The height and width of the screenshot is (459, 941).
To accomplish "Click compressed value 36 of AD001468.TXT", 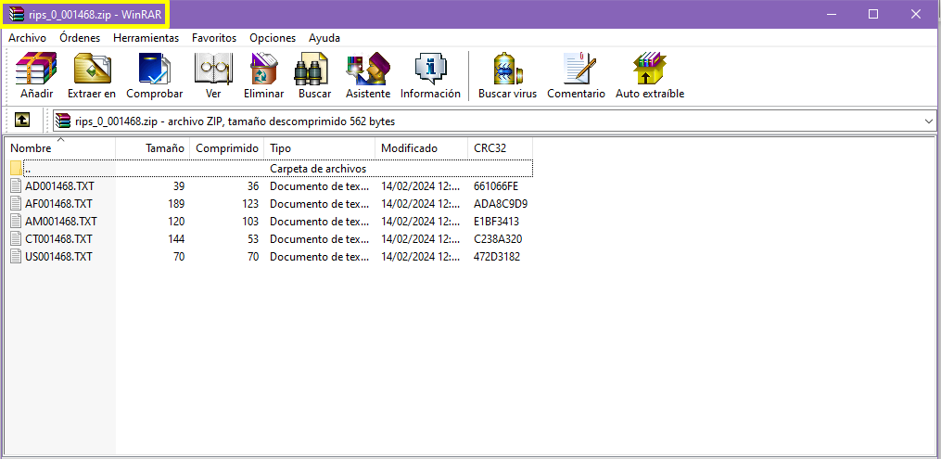I will pyautogui.click(x=253, y=186).
